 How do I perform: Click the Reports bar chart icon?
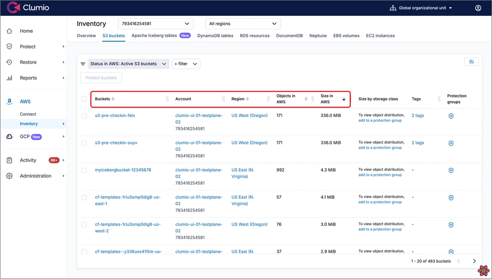pos(10,78)
